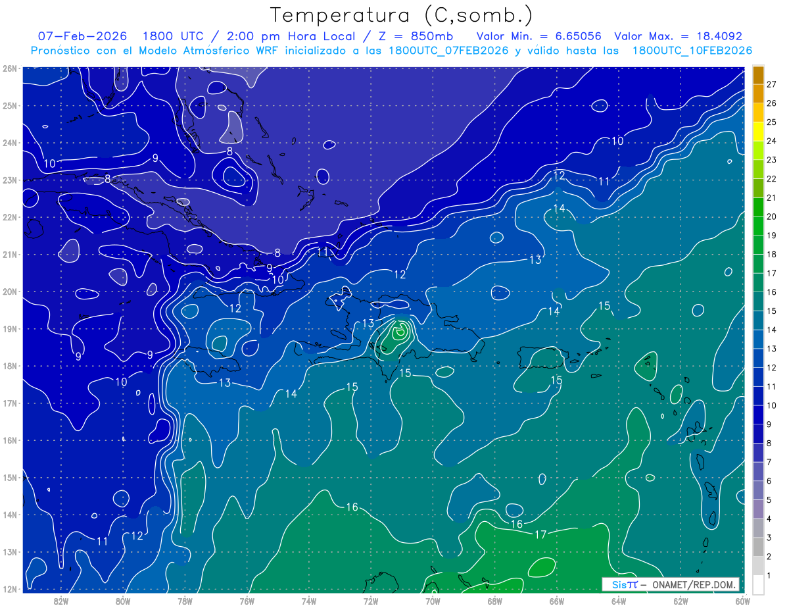Click the title 'Temperatura (C,somb.)'
This screenshot has height=610, width=789.
(x=402, y=15)
